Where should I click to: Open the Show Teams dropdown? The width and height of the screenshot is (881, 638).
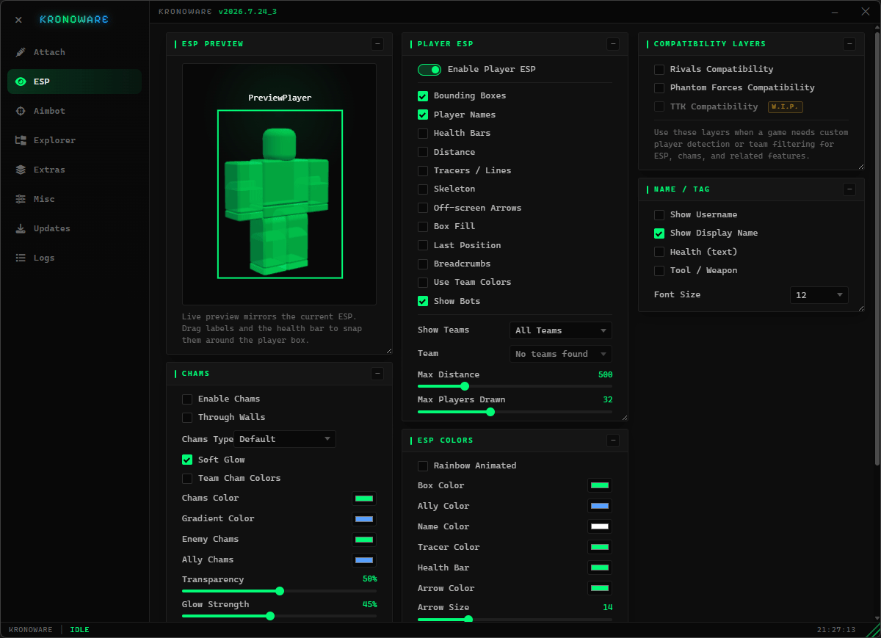click(561, 330)
